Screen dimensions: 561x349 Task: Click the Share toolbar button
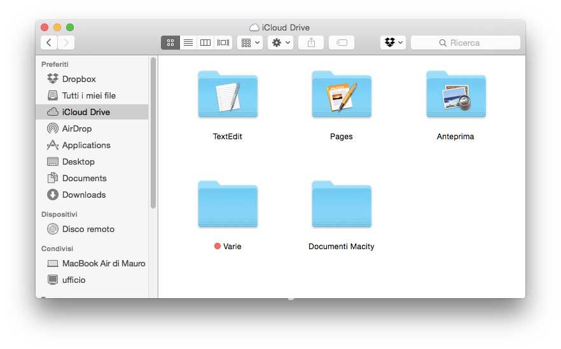(311, 43)
